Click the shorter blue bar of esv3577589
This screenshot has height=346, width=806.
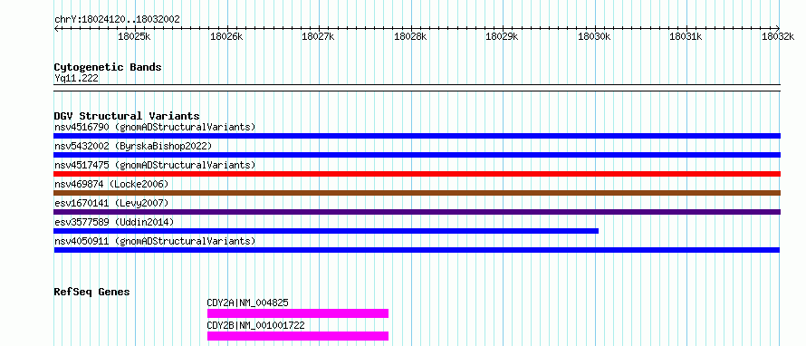coord(326,231)
